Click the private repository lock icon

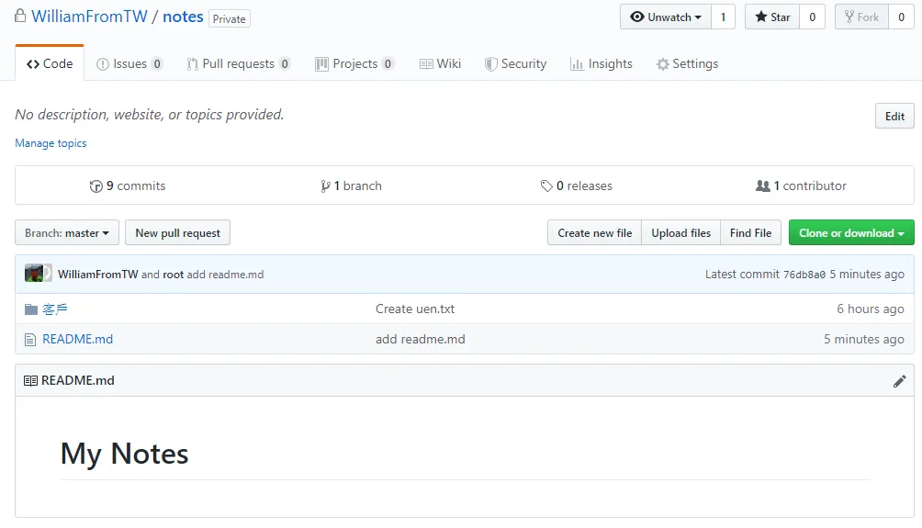point(20,16)
